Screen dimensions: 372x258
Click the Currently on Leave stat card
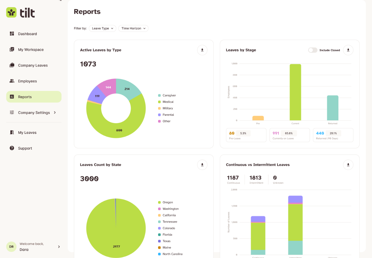pyautogui.click(x=289, y=135)
